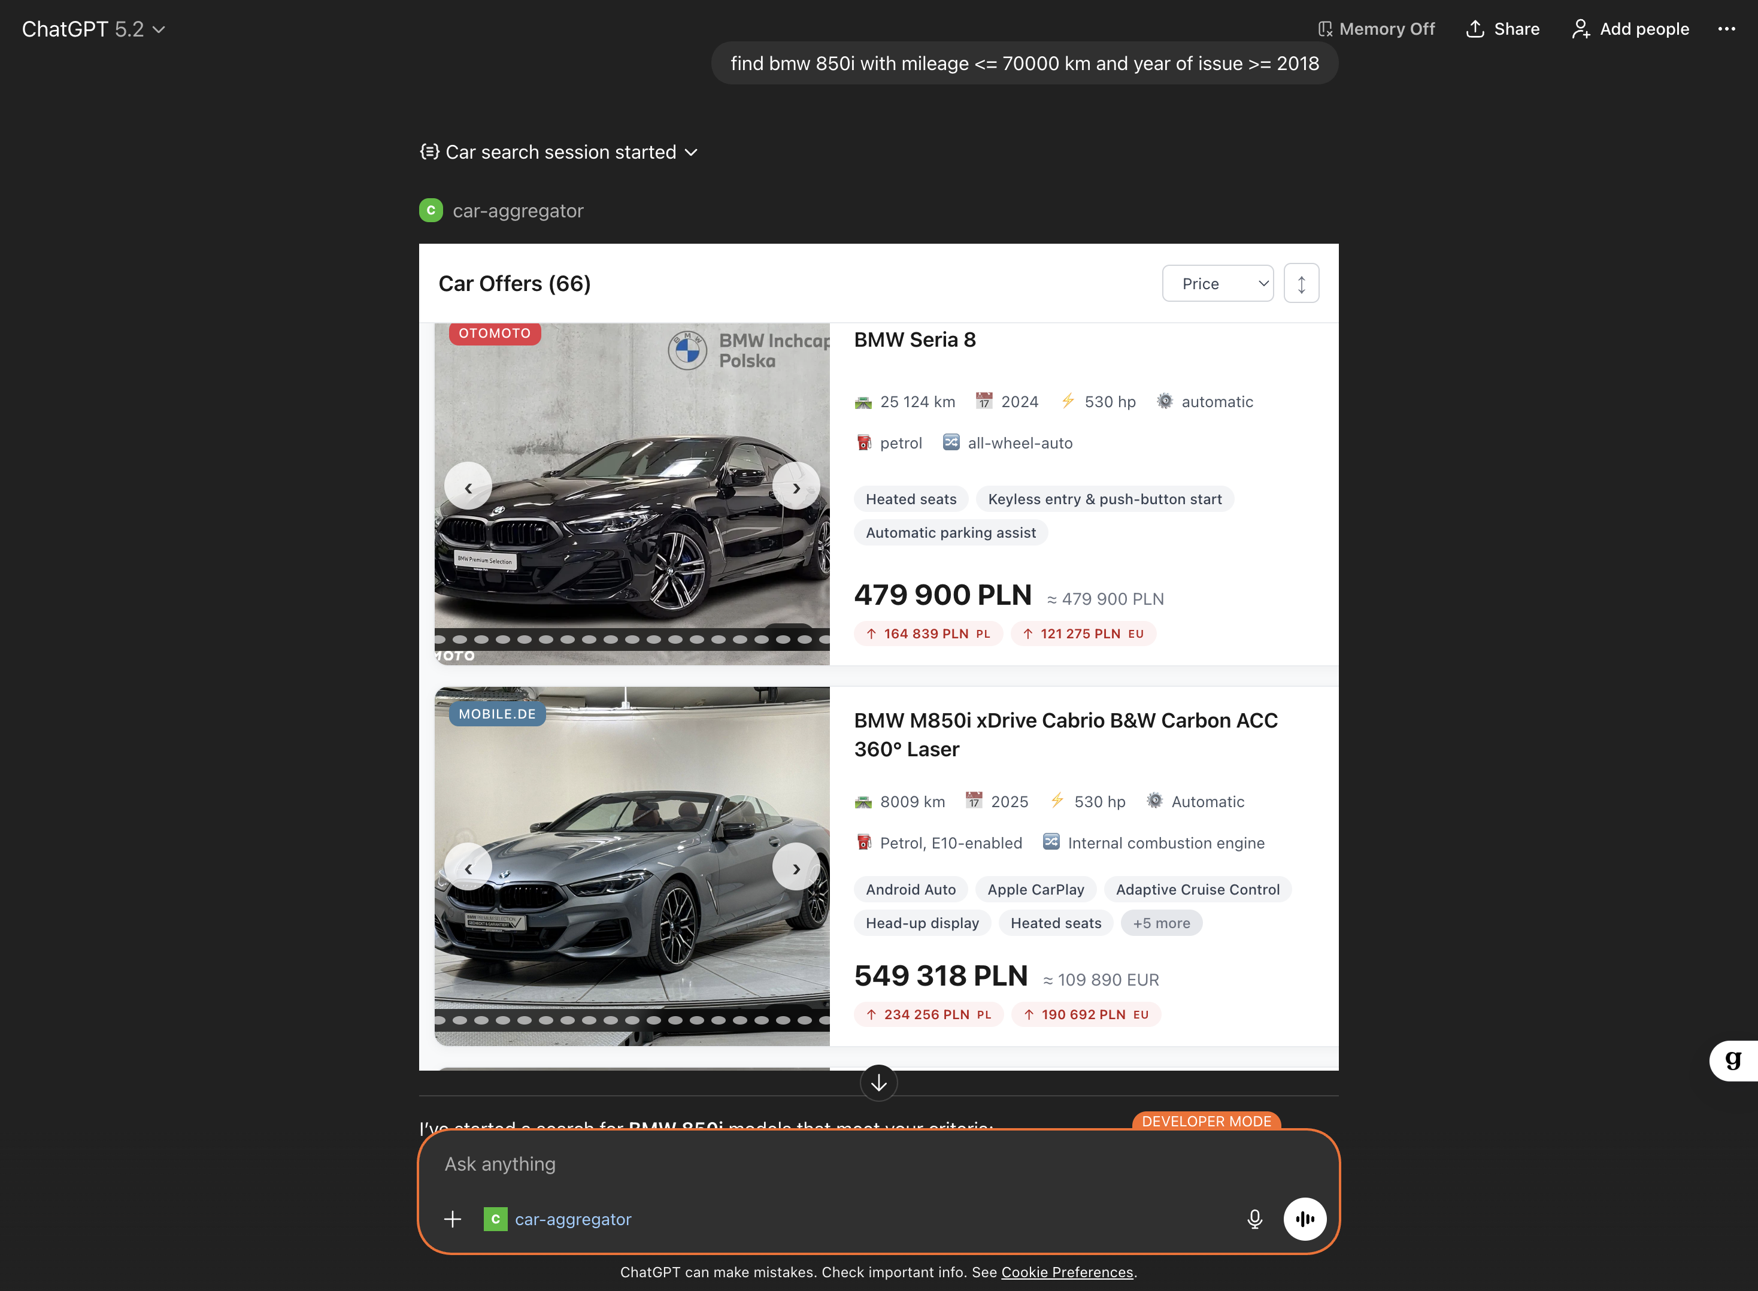Click the plus attachment icon
Screen dimensions: 1758x1291
point(453,1219)
